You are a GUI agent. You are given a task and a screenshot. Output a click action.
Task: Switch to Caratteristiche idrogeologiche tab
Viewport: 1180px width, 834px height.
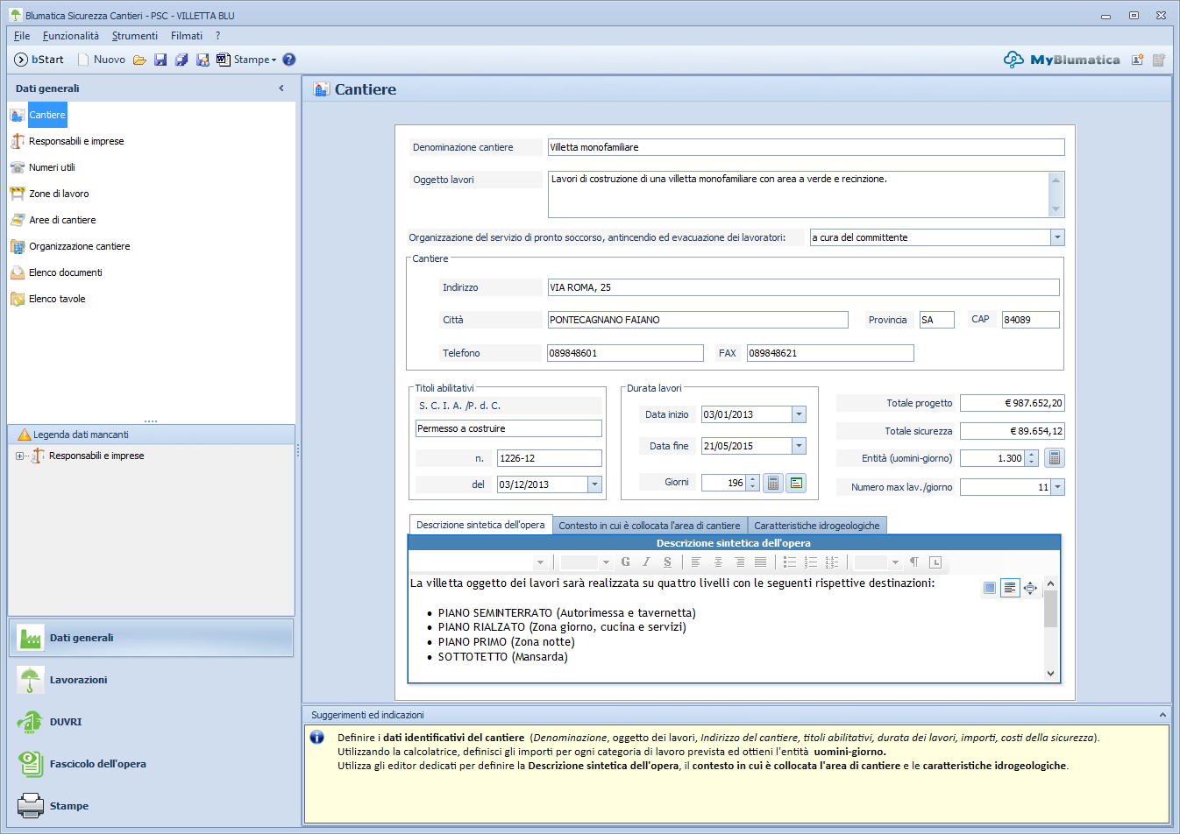(816, 526)
